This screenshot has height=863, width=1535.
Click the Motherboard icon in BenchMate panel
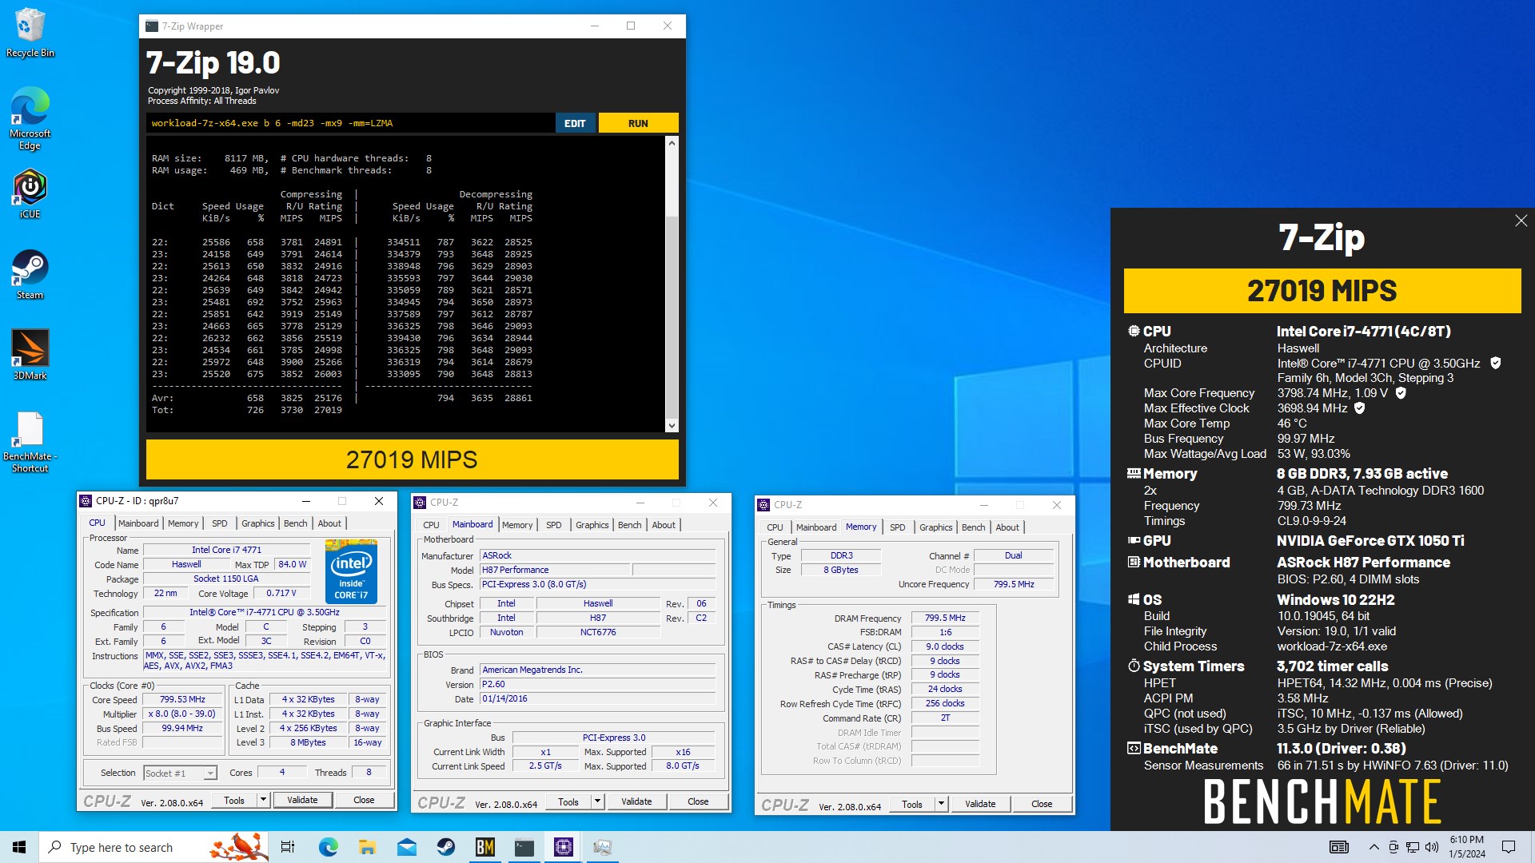click(x=1134, y=563)
